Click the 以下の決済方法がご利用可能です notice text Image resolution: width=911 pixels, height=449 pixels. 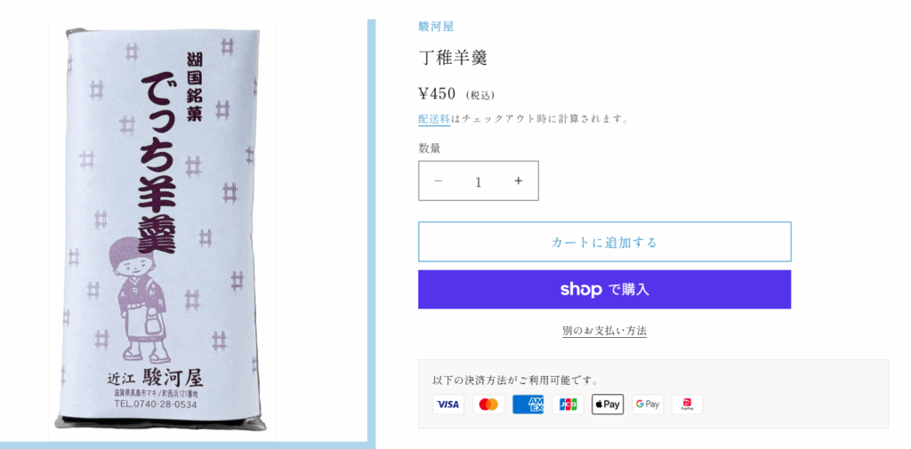pyautogui.click(x=515, y=381)
